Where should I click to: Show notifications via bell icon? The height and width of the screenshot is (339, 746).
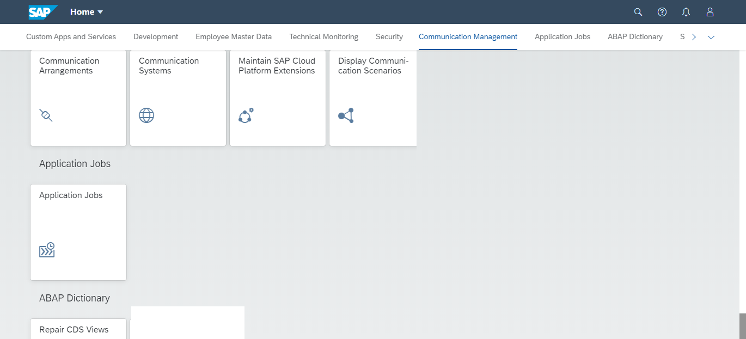pyautogui.click(x=686, y=12)
